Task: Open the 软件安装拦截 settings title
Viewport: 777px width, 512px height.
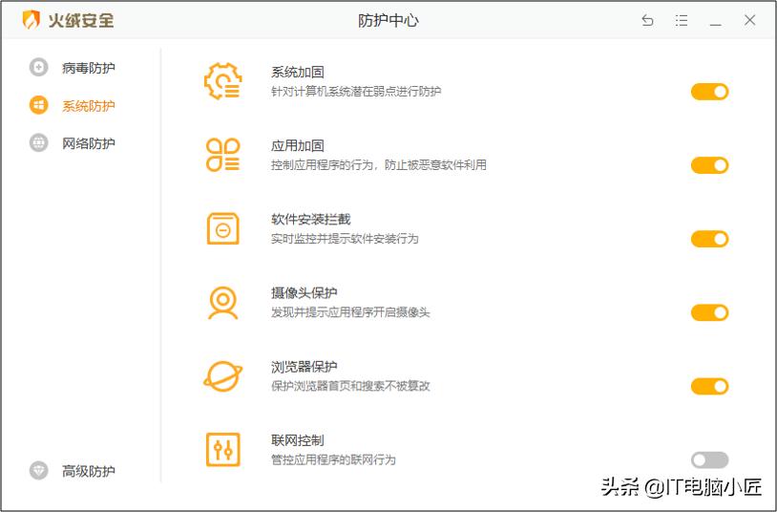Action: 310,220
